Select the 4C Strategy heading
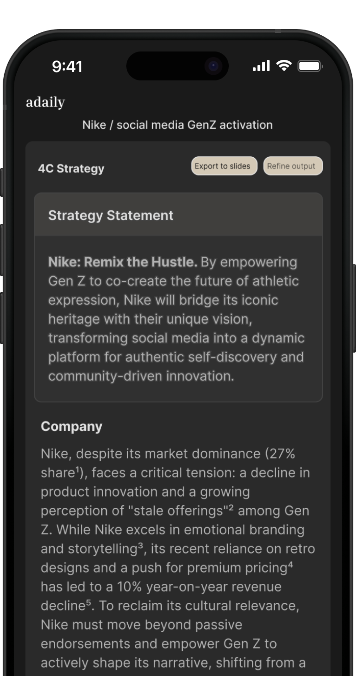Image resolution: width=356 pixels, height=676 pixels. (x=71, y=169)
